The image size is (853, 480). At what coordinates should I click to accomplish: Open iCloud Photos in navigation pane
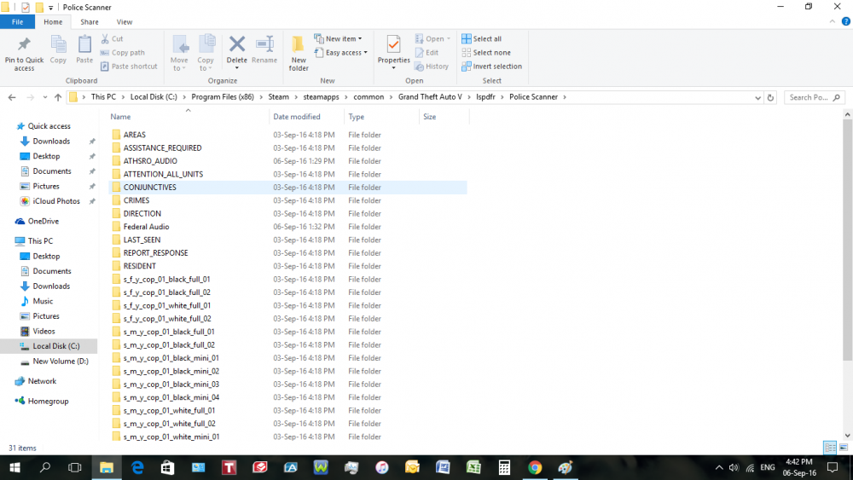tap(56, 201)
